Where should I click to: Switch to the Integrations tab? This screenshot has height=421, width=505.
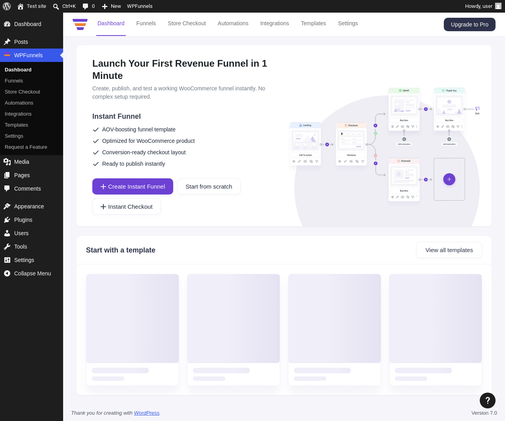pos(275,23)
